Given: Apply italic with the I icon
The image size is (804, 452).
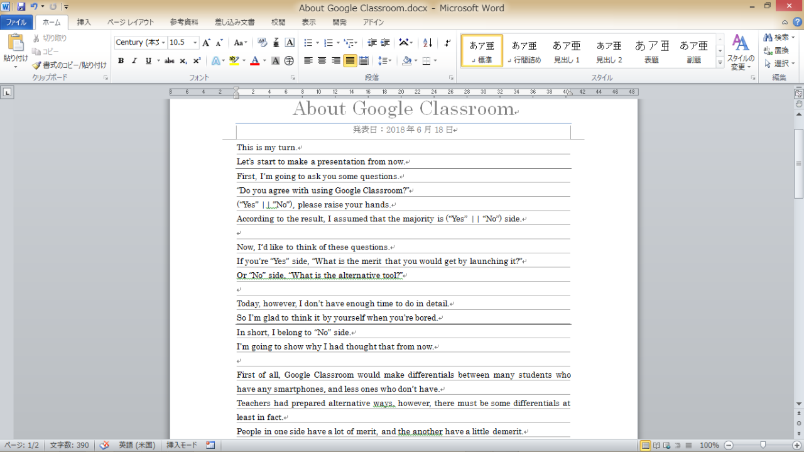Looking at the screenshot, I should click(x=134, y=61).
